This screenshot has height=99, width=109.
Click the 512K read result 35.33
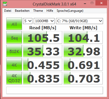coord(43,51)
